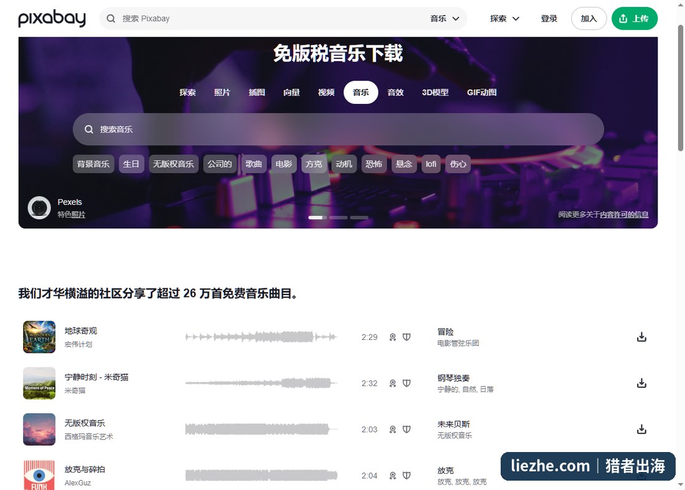Click the 登录 link
This screenshot has height=490, width=685.
[x=549, y=18]
